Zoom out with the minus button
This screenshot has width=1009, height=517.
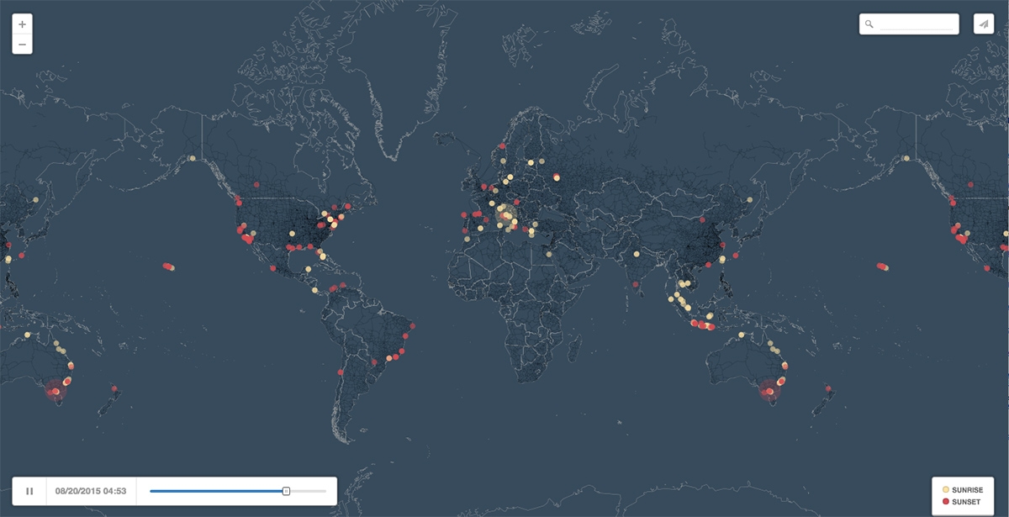point(22,45)
